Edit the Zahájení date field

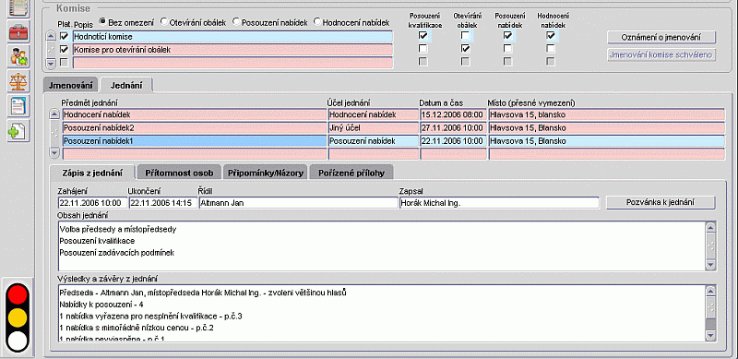[x=92, y=203]
